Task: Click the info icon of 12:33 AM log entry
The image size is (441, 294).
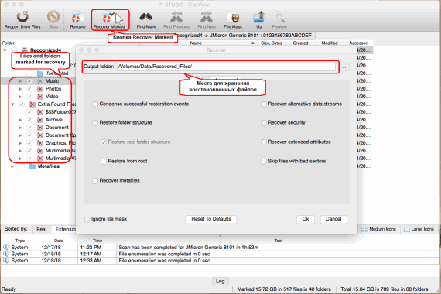Action: click(x=5, y=261)
